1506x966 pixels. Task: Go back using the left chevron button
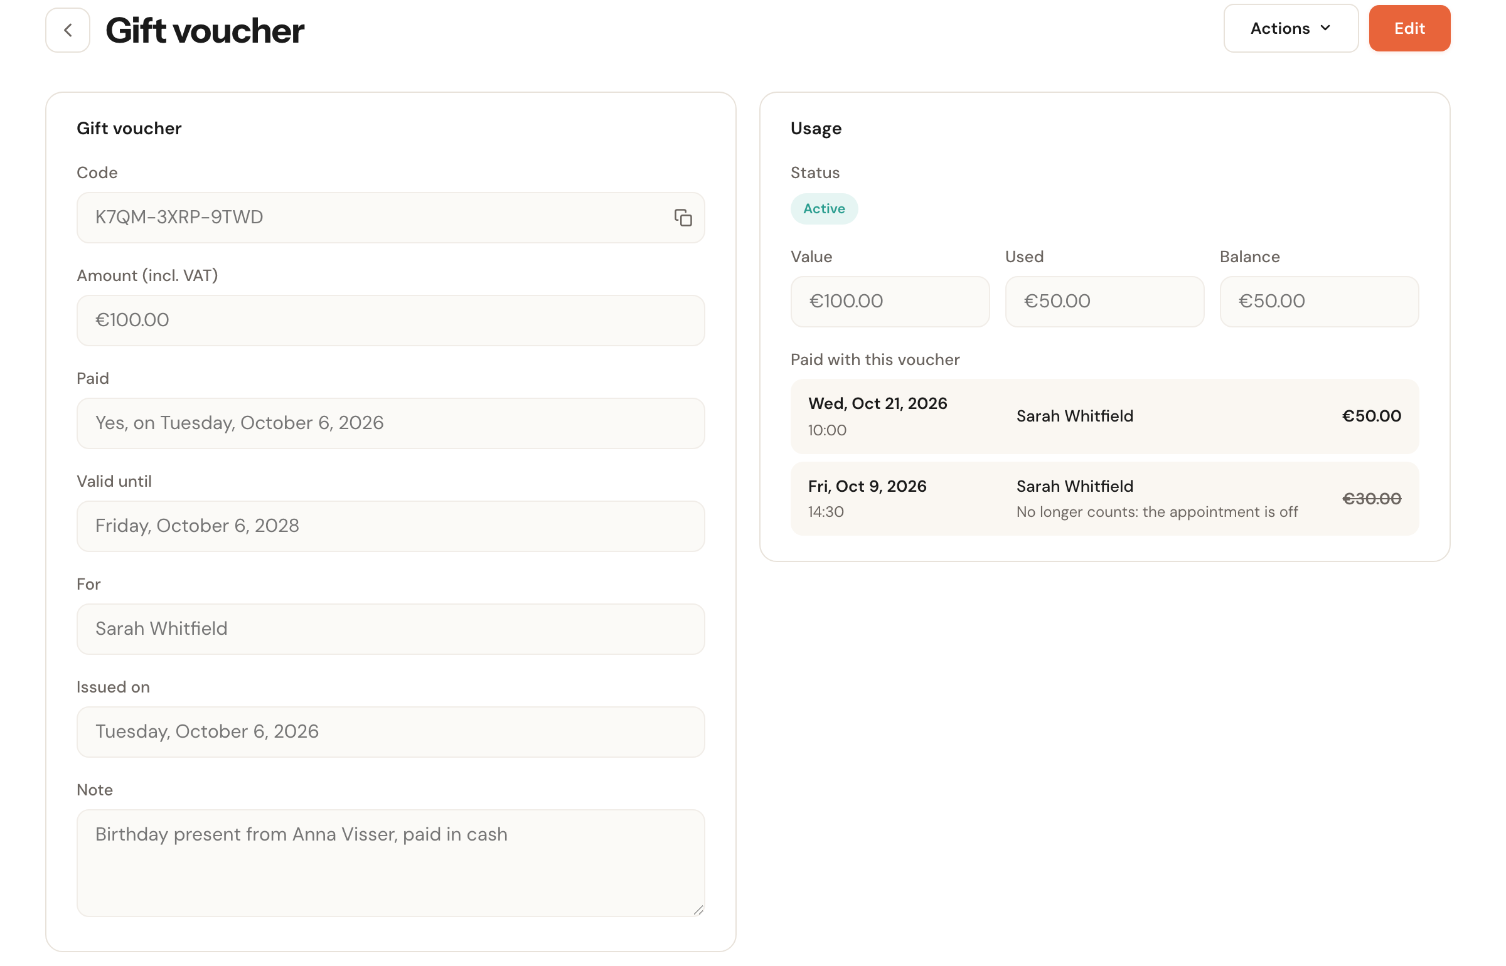click(x=68, y=29)
